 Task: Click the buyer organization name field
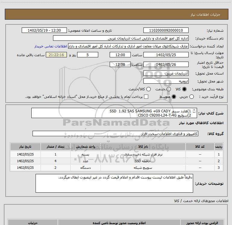[121, 38]
